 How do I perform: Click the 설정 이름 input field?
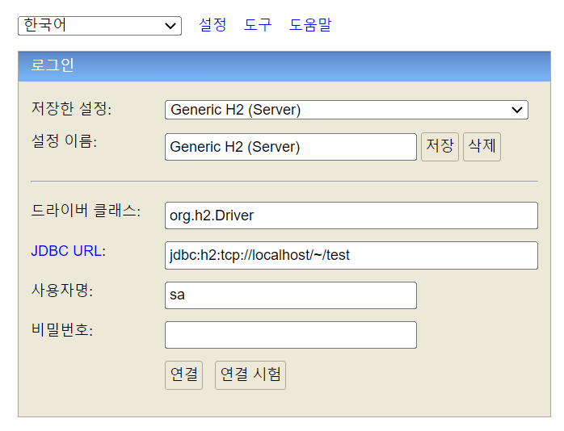pyautogui.click(x=291, y=147)
